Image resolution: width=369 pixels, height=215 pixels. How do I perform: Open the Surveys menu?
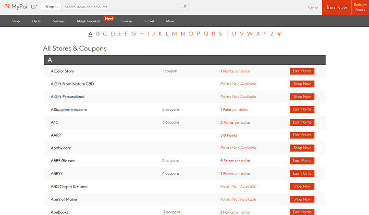[x=59, y=21]
